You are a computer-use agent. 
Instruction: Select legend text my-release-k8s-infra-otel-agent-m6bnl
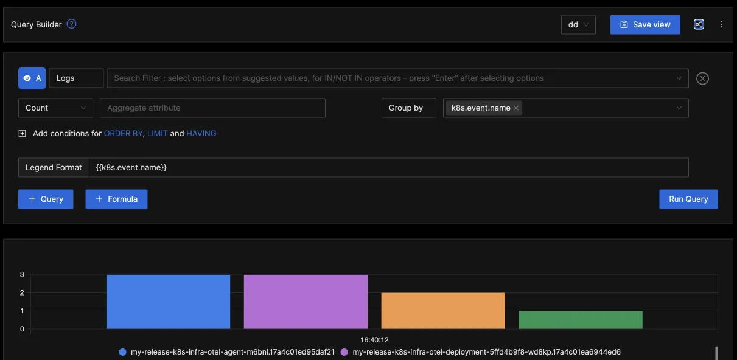(232, 352)
